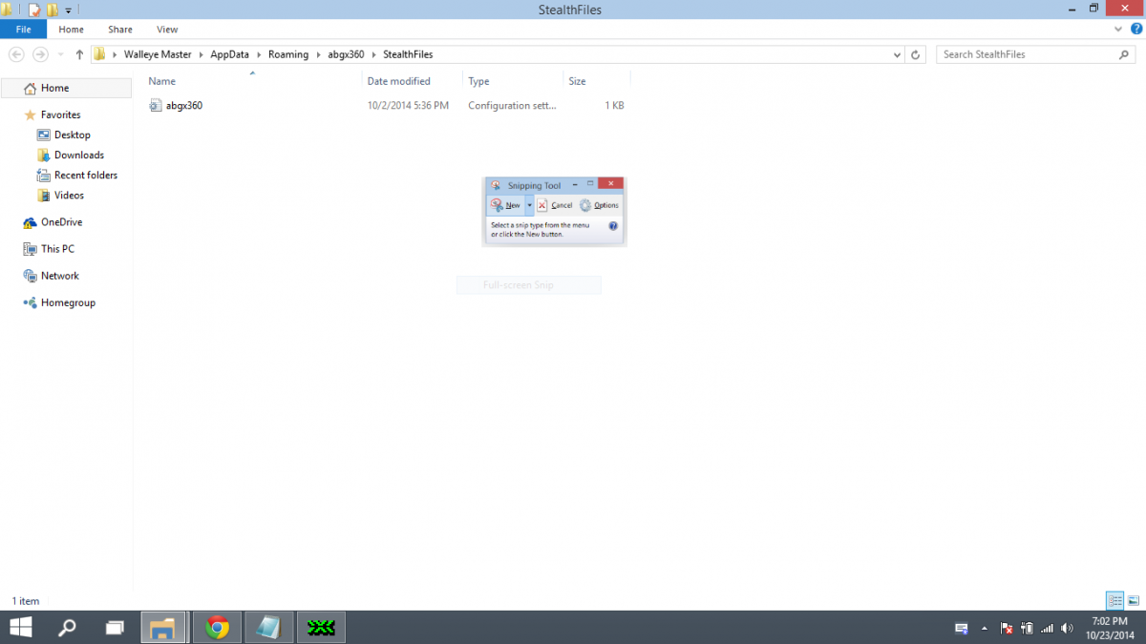Click the Snipping Tool Options button
The width and height of the screenshot is (1146, 644).
point(599,205)
